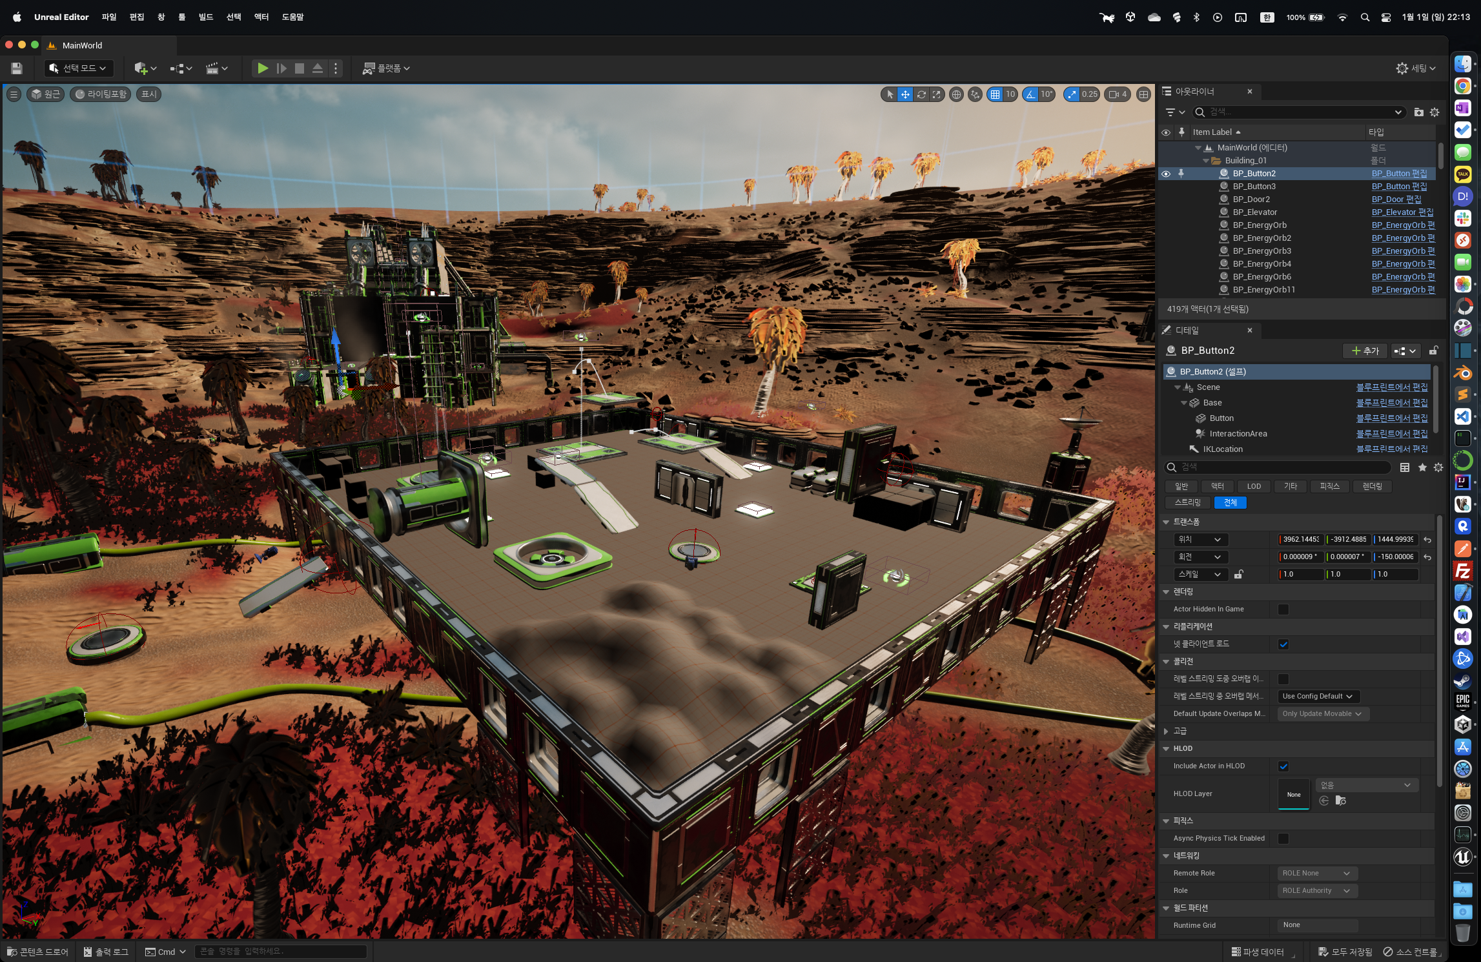Open the 선택 모드 dropdown
The height and width of the screenshot is (962, 1481).
tap(78, 68)
